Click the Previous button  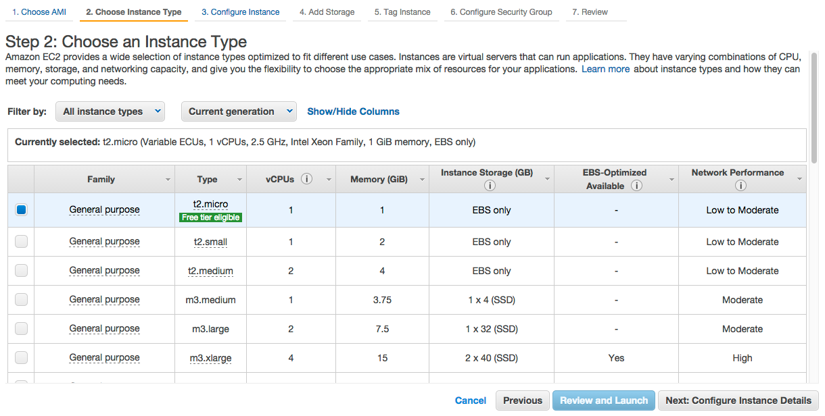click(522, 400)
